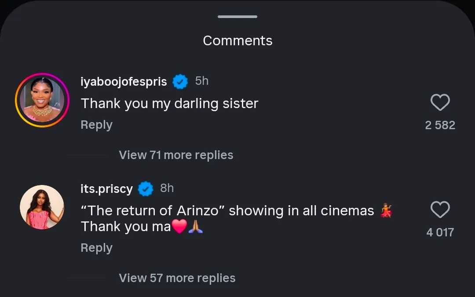475x297 pixels.
Task: Tap the its.priscy username
Action: pos(107,188)
